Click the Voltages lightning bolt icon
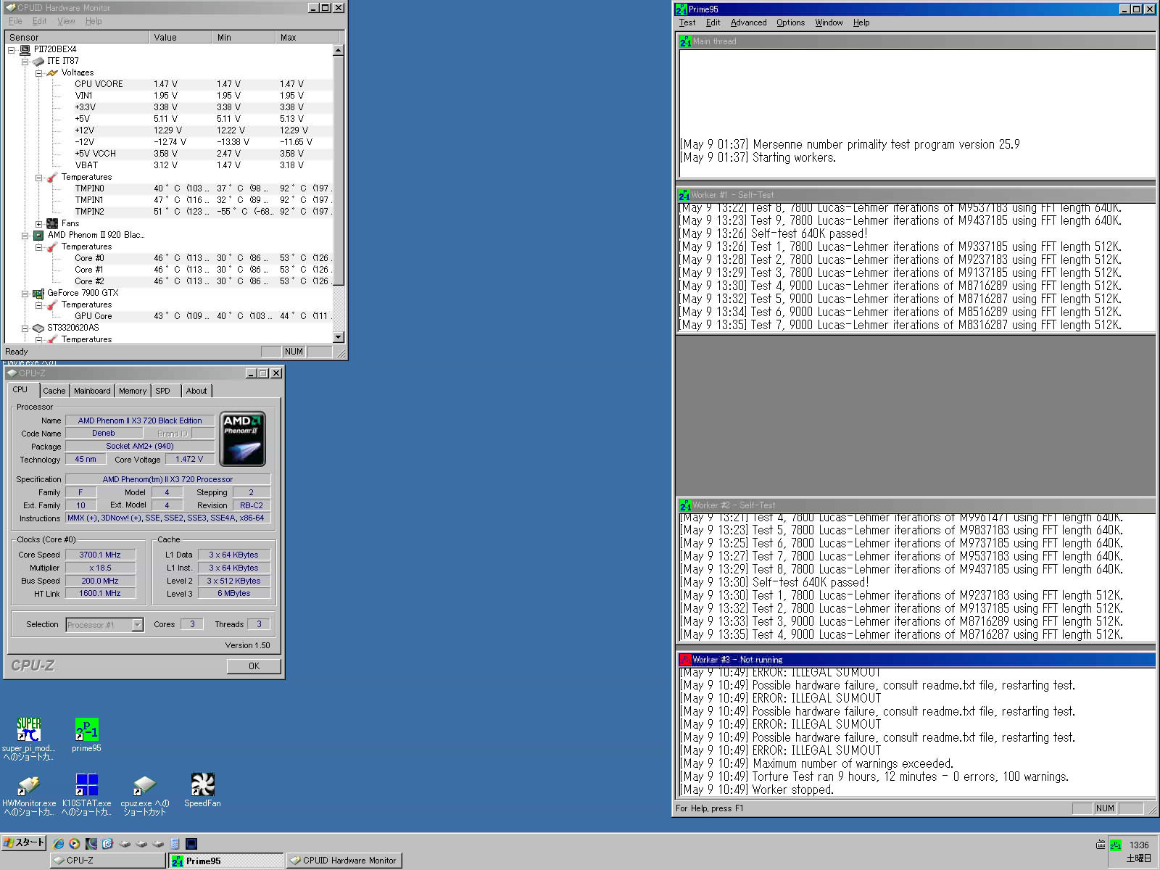 [x=52, y=72]
